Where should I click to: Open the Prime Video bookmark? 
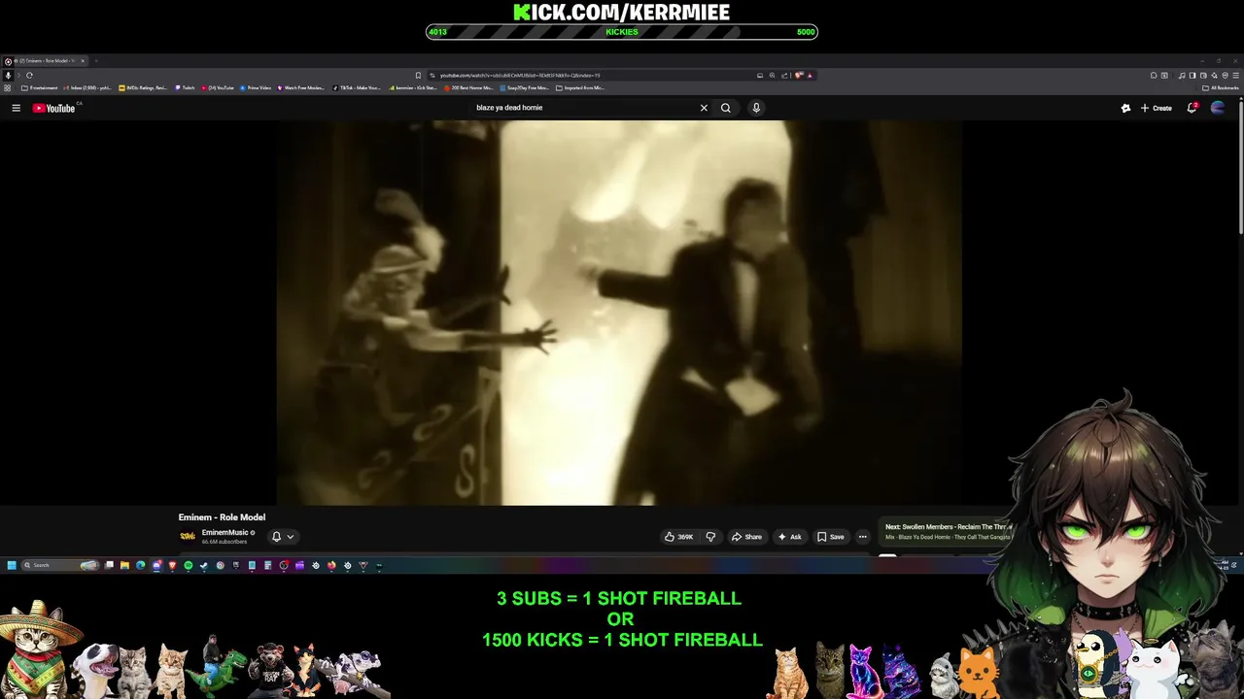coord(256,87)
